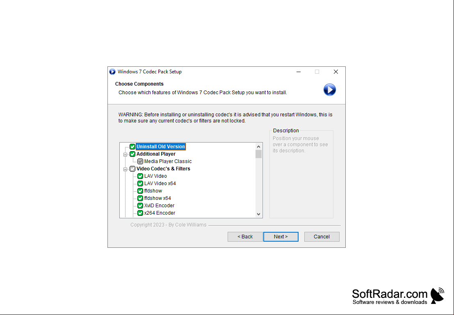Image resolution: width=454 pixels, height=315 pixels.
Task: Collapse the Additional Player tree node
Action: pos(125,154)
